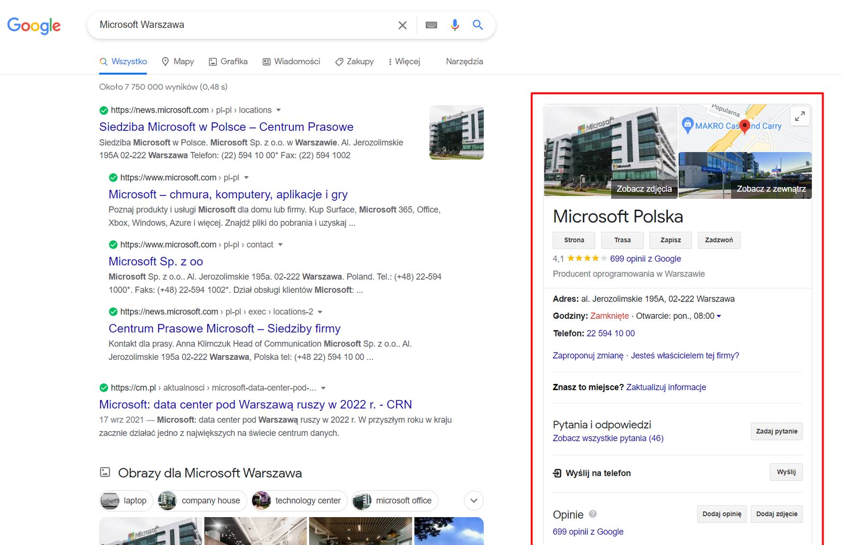Expand dropdown next to crn.pl URL
This screenshot has height=545, width=842.
click(x=323, y=388)
